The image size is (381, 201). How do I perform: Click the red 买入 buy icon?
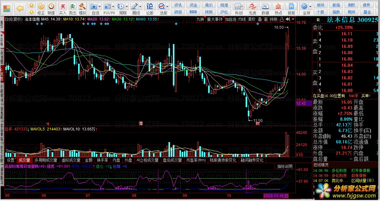(x=63, y=9)
